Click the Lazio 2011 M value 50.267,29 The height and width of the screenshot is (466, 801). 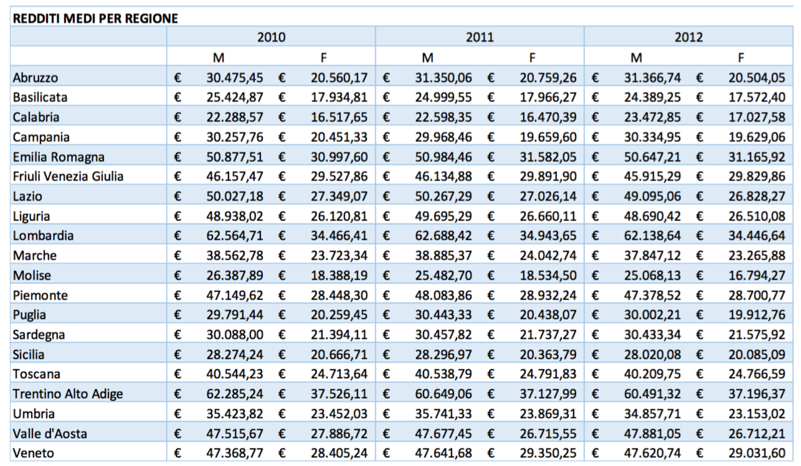pos(443,196)
